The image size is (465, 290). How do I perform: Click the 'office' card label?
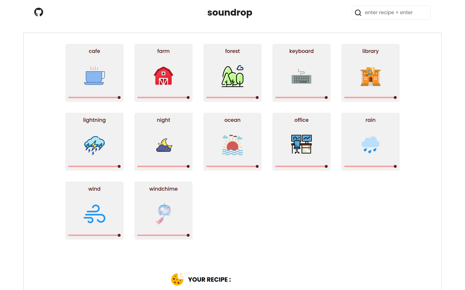(301, 120)
